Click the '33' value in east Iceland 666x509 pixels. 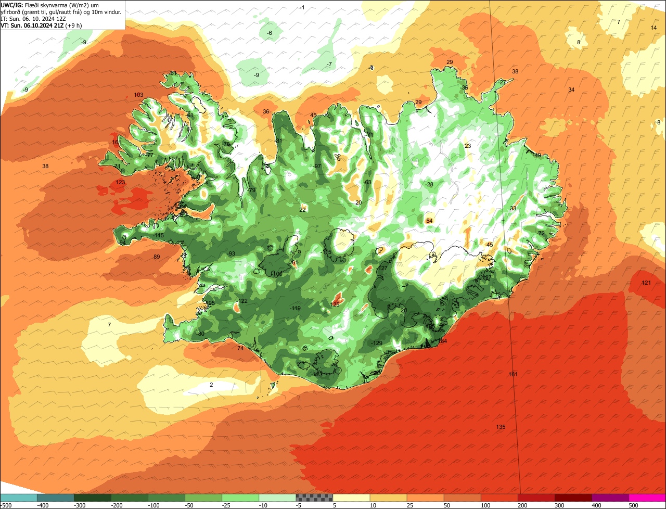(x=513, y=208)
